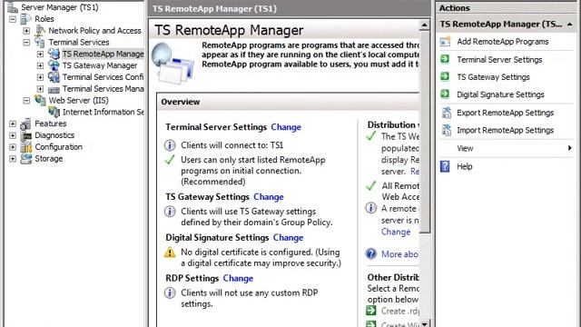Viewport: 581px width, 327px height.
Task: Click the yellow warning icon for digital certificate
Action: click(x=170, y=253)
